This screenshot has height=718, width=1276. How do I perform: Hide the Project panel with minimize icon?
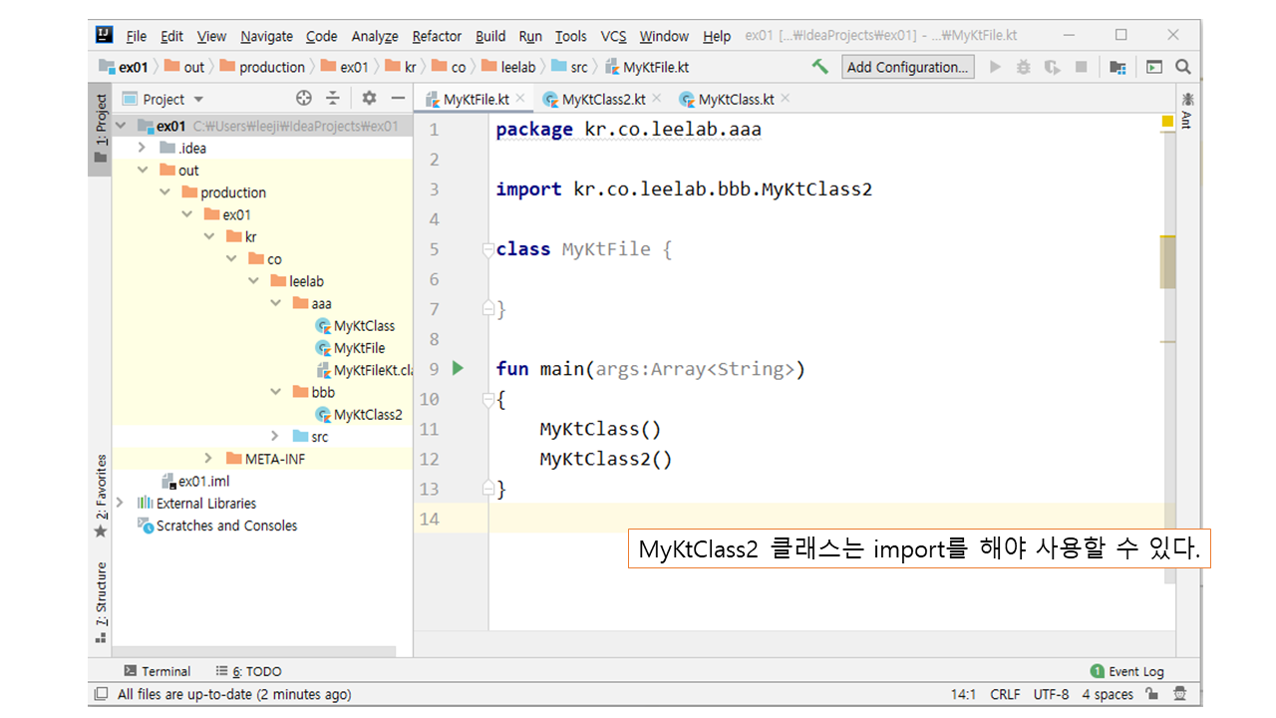pos(398,98)
